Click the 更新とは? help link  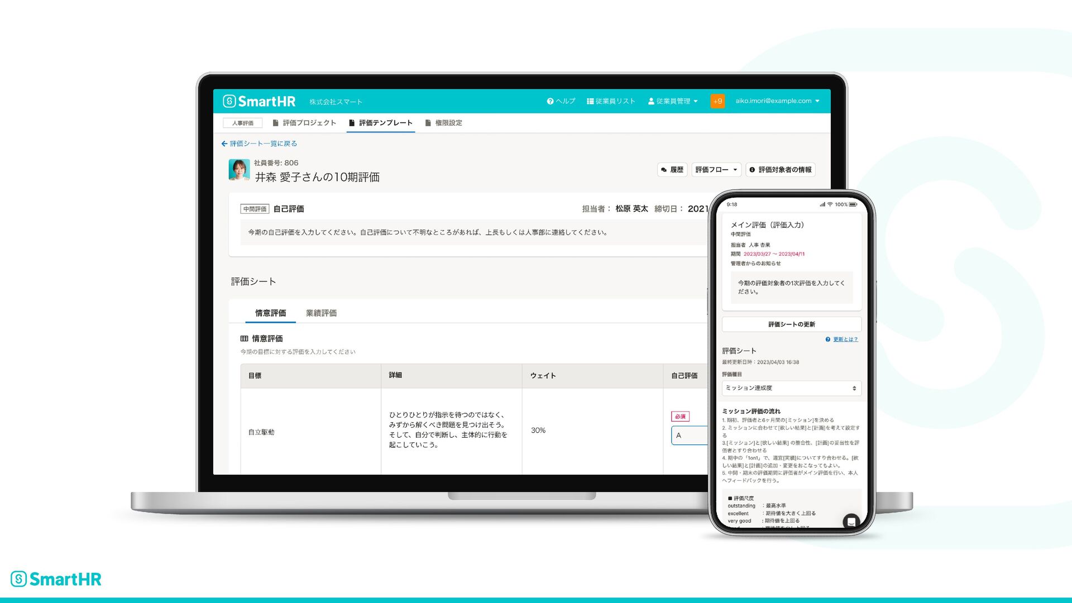coord(845,339)
